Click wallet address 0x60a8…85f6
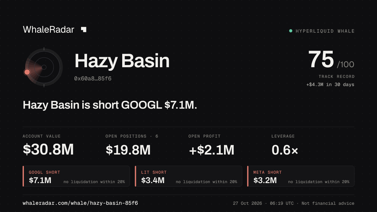The width and height of the screenshot is (377, 212). [x=93, y=79]
